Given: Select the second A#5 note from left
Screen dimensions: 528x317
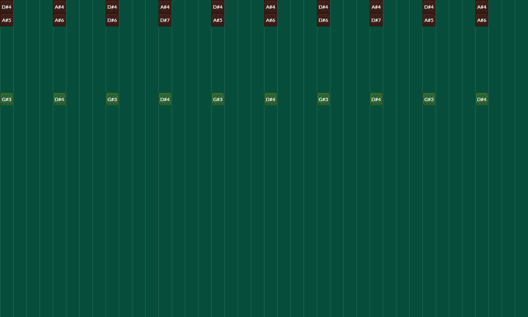Looking at the screenshot, I should coord(218,20).
